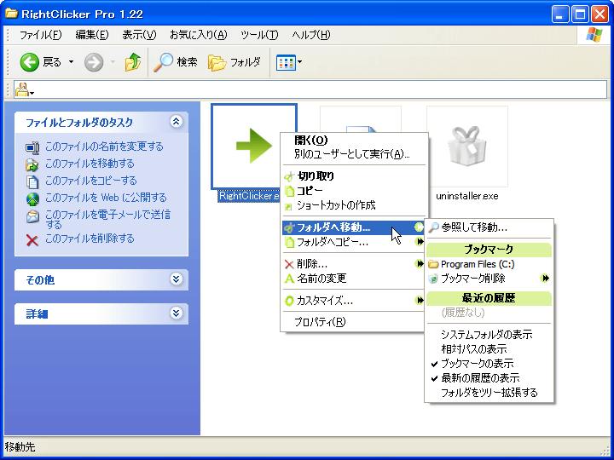Click the magnifier icon beside 参照して移動...

(433, 227)
